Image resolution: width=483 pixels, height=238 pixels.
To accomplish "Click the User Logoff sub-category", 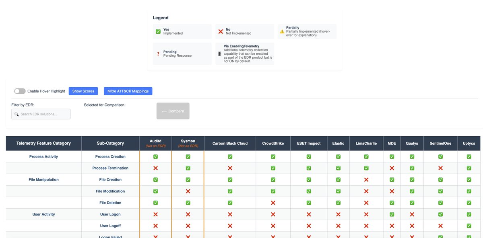I will pos(110,226).
